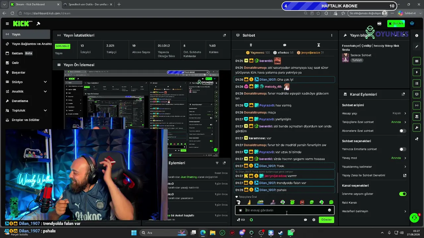Click the chat panel icon in right toolbar
424x238 pixels.
tap(417, 94)
